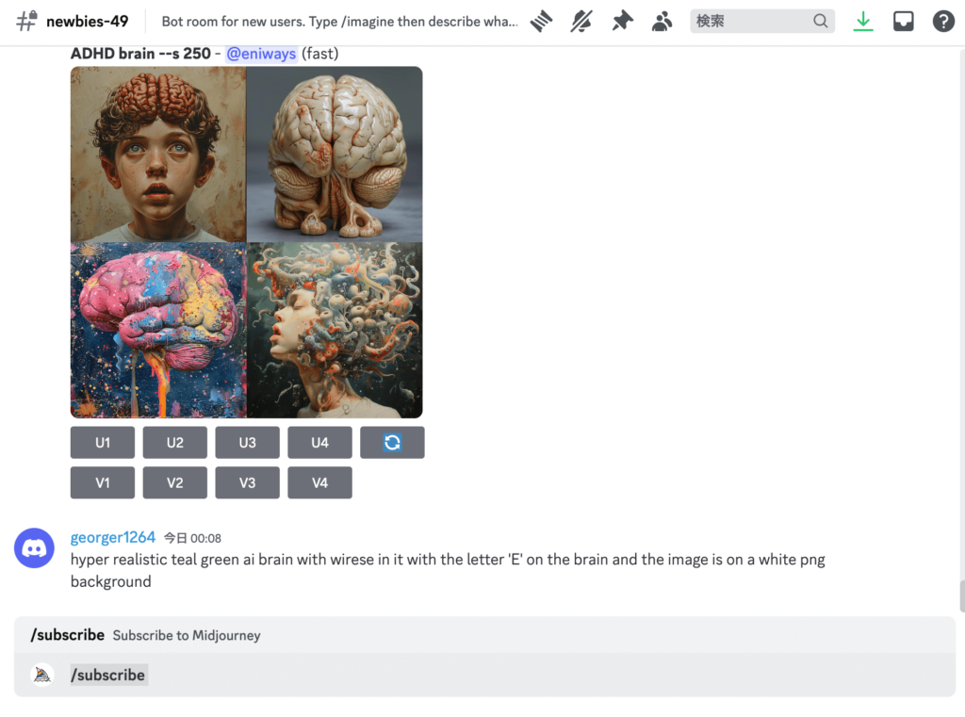Open top-right sculpted brain image
Screen dimensions: 965x717
(x=335, y=154)
